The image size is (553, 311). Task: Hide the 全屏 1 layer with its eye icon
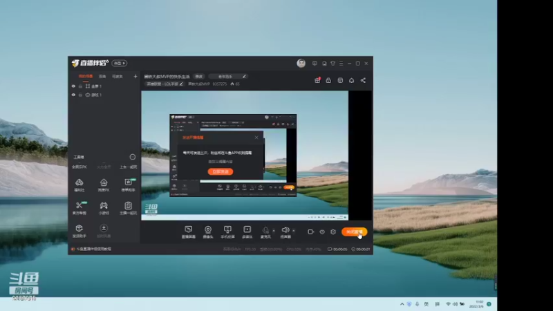point(73,86)
